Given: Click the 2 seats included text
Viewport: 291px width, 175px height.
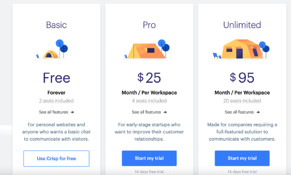Looking at the screenshot, I should 56,101.
